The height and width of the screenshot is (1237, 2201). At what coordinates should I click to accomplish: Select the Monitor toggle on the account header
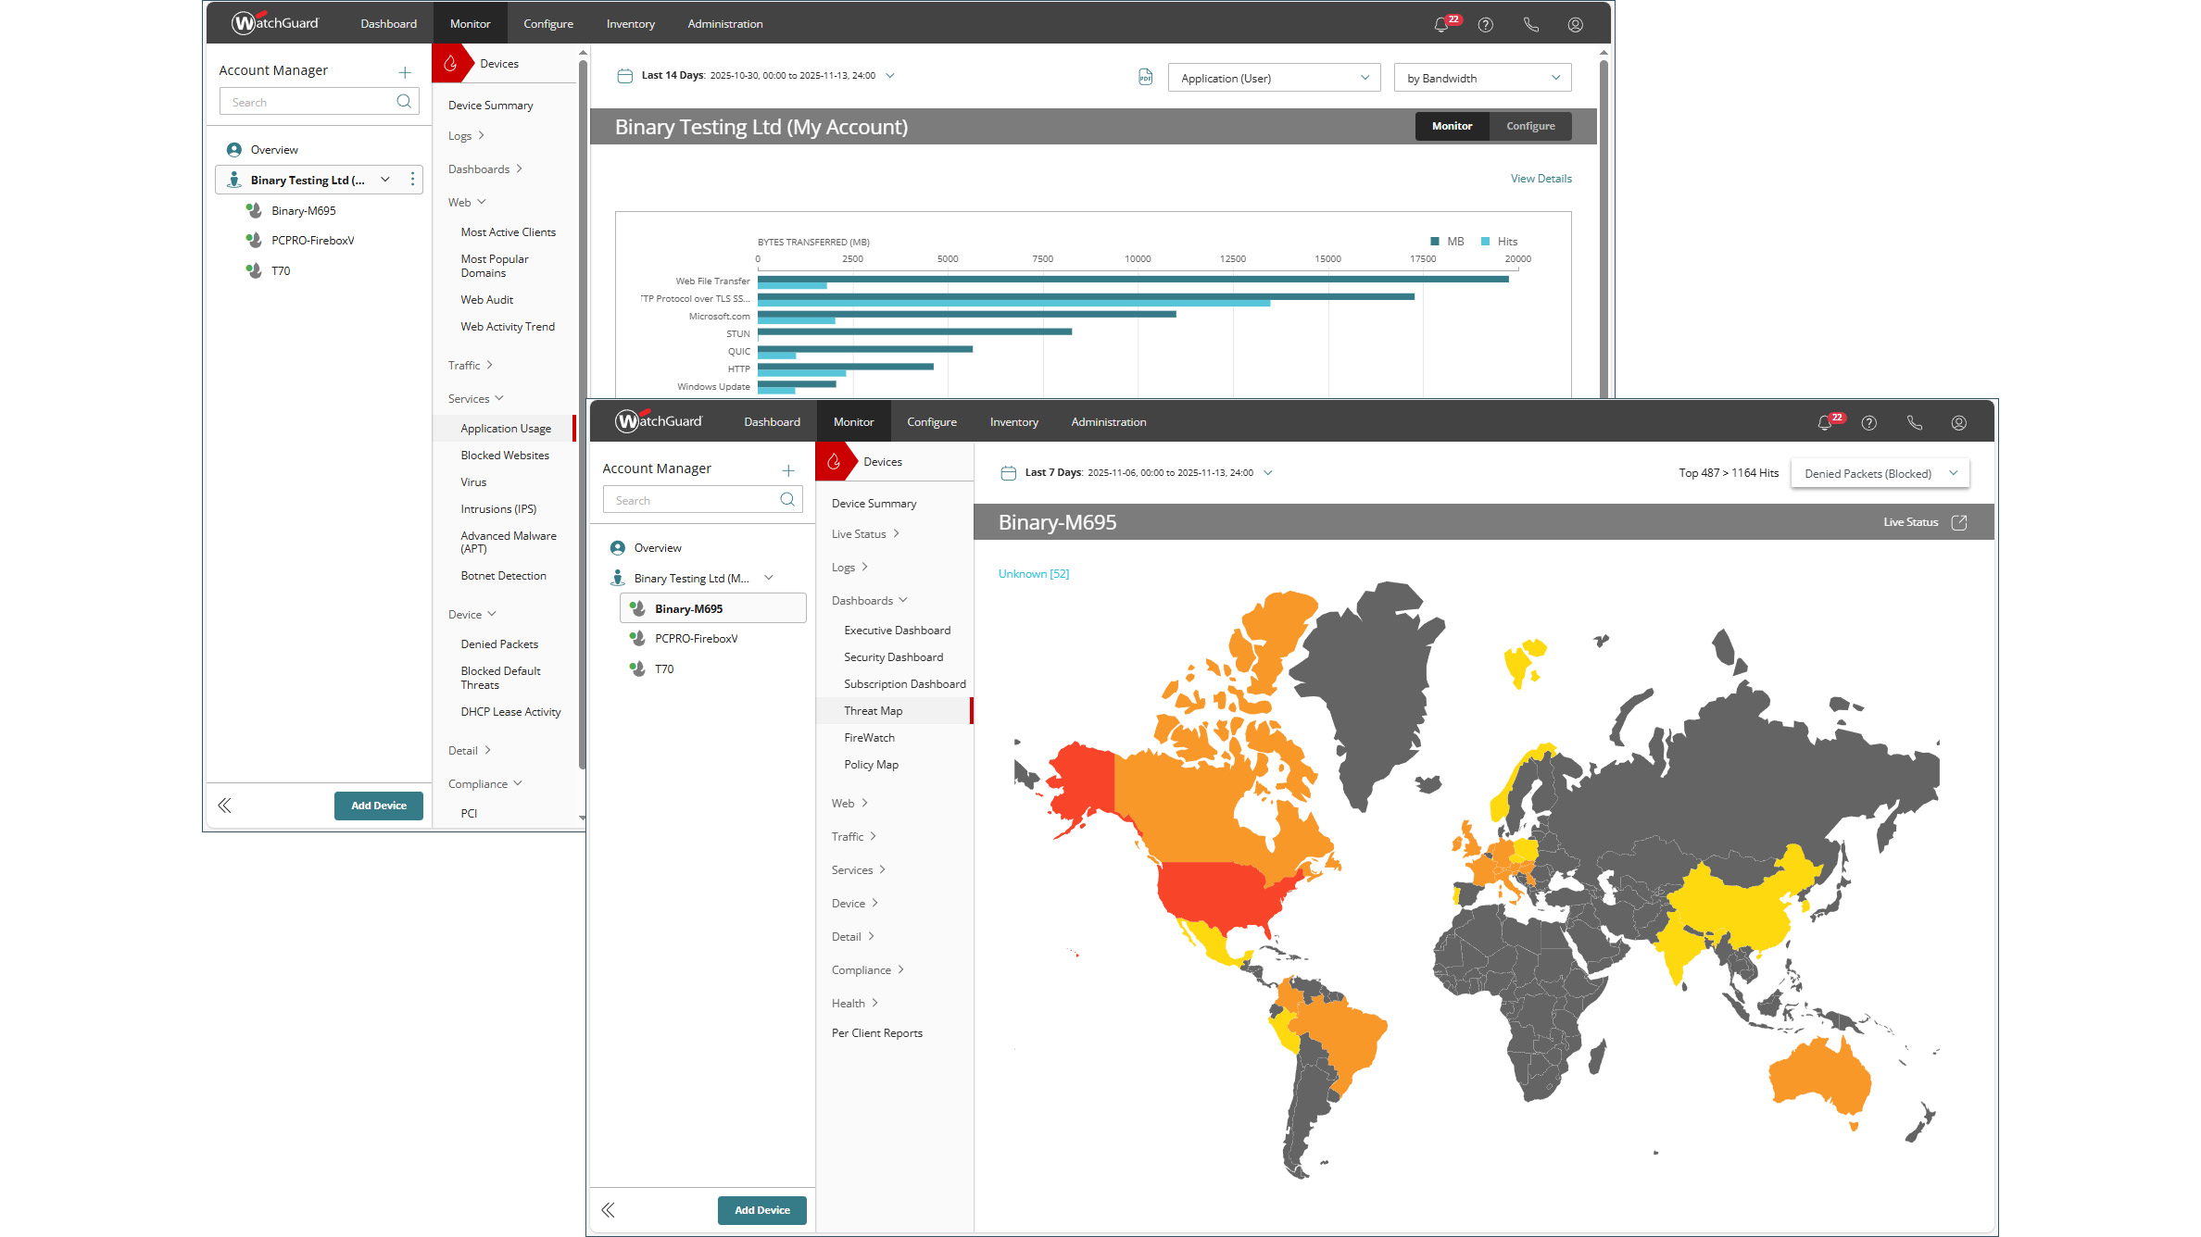(1452, 126)
